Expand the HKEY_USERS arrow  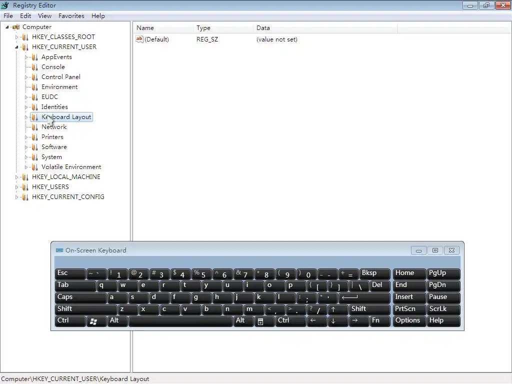tap(16, 187)
